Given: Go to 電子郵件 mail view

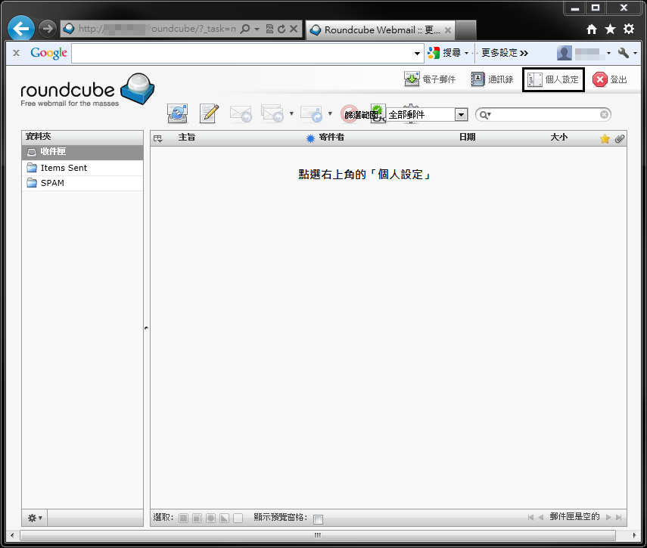Looking at the screenshot, I should coord(430,79).
